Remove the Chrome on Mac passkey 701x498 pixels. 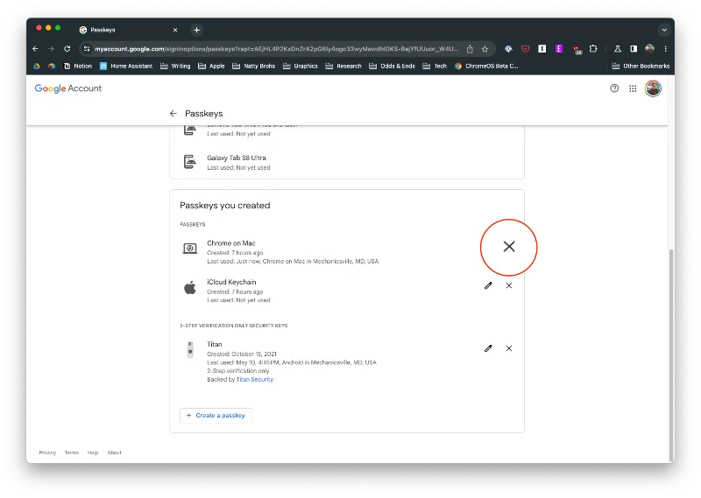(508, 247)
